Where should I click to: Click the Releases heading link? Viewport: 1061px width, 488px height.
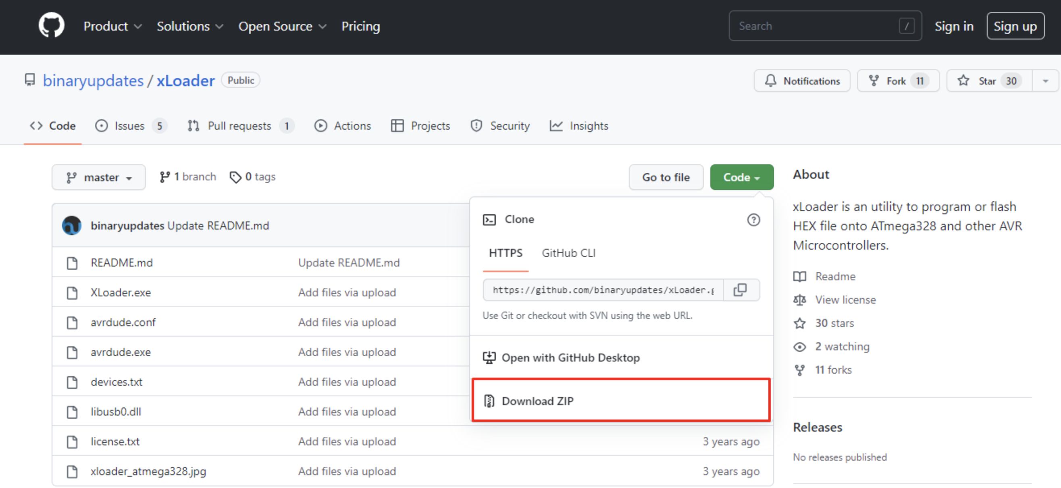(817, 427)
